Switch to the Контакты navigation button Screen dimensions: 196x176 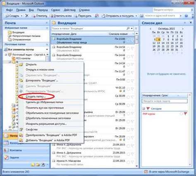click(26, 150)
